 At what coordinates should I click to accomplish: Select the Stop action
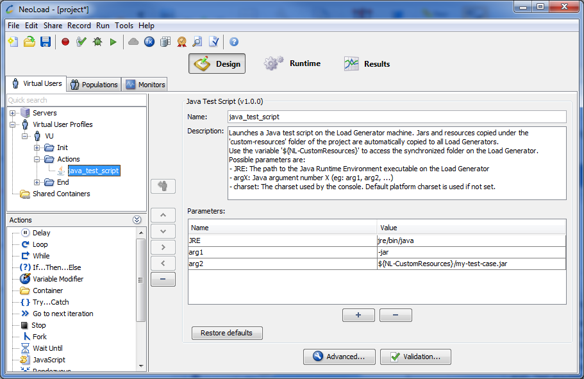(38, 325)
